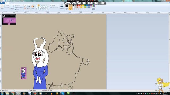The image size is (170, 95).
Task: Open the shape Fill (Wypełnienie) dropdown
Action: coord(54,7)
